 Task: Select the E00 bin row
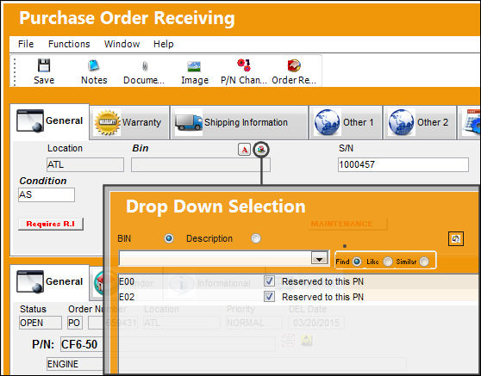click(299, 281)
